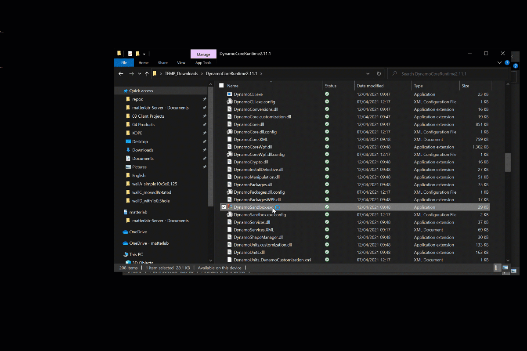The image size is (527, 351).
Task: Click the DynamoCLI.exe.config file icon
Action: click(229, 101)
